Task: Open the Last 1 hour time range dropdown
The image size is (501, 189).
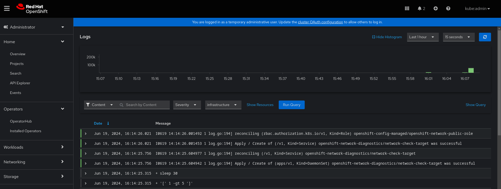Action: [423, 37]
